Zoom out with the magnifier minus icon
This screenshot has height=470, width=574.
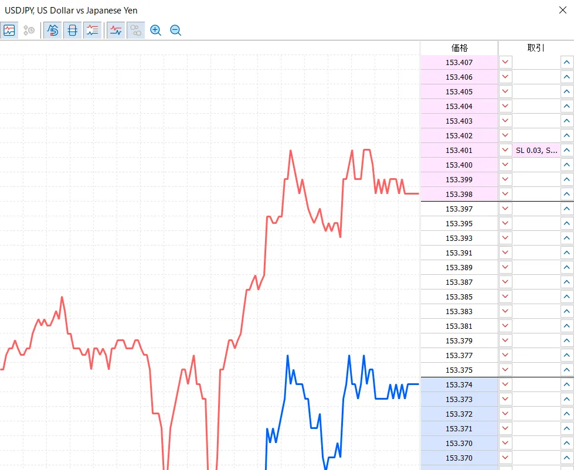tap(175, 30)
